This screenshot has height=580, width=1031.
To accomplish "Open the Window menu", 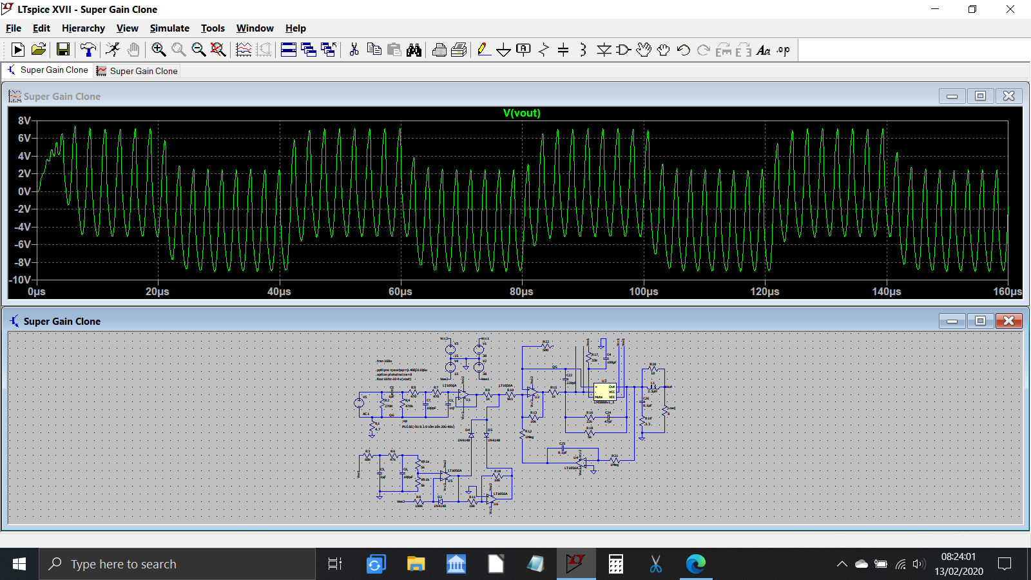I will pyautogui.click(x=255, y=28).
